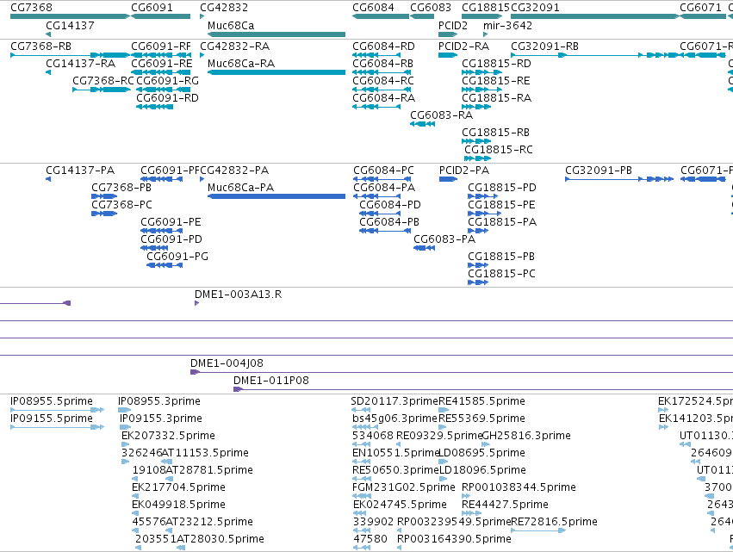Select the CG6084-RD transcript label
Screen dimensions: 733x552
point(383,47)
